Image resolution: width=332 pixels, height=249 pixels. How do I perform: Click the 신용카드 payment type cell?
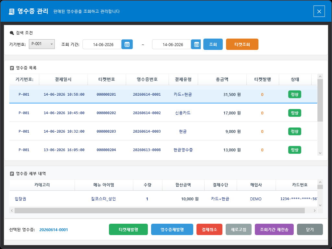183,113
